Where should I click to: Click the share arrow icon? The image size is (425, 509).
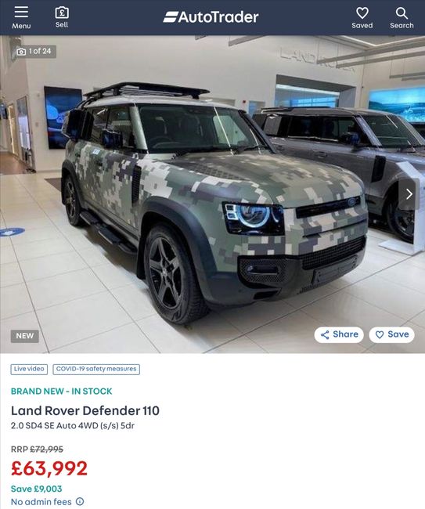tap(325, 334)
